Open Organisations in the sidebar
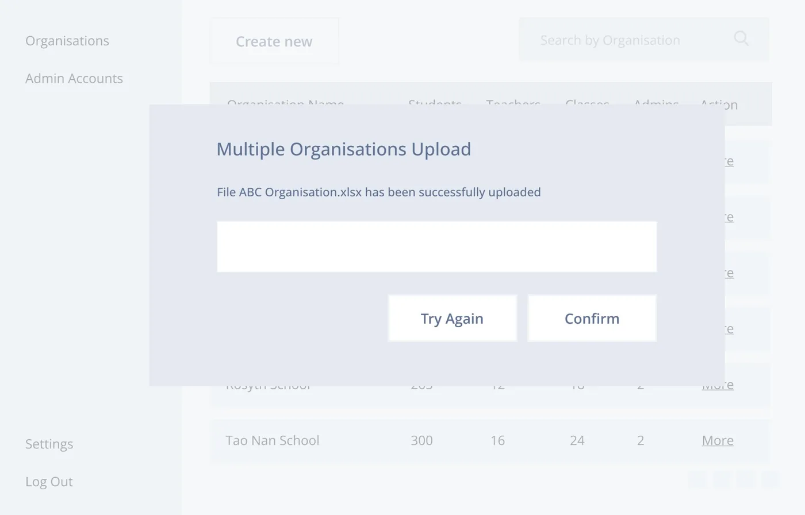Image resolution: width=805 pixels, height=515 pixels. coord(67,41)
